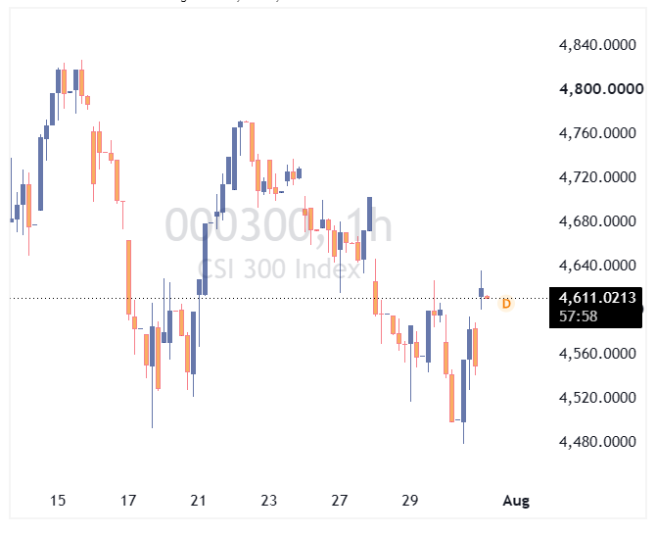Click the Aug month label
Viewport: 656px width, 535px height.
pyautogui.click(x=516, y=501)
